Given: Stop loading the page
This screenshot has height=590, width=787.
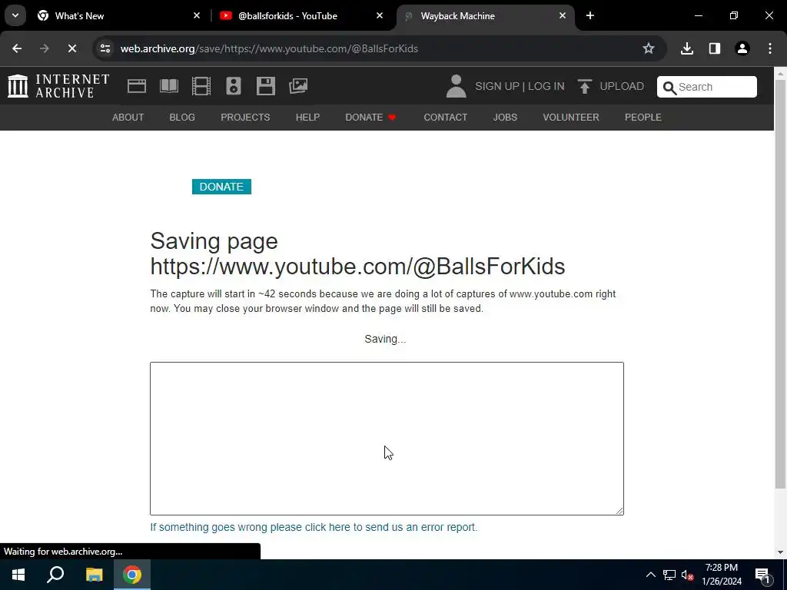Looking at the screenshot, I should (71, 48).
